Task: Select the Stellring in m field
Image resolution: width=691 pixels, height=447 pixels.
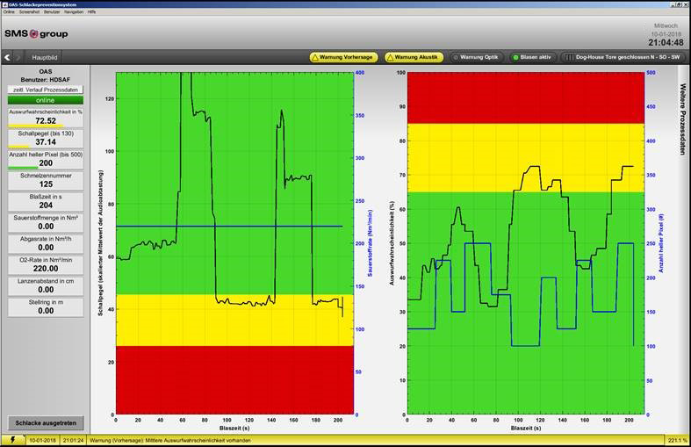Action: click(x=46, y=307)
